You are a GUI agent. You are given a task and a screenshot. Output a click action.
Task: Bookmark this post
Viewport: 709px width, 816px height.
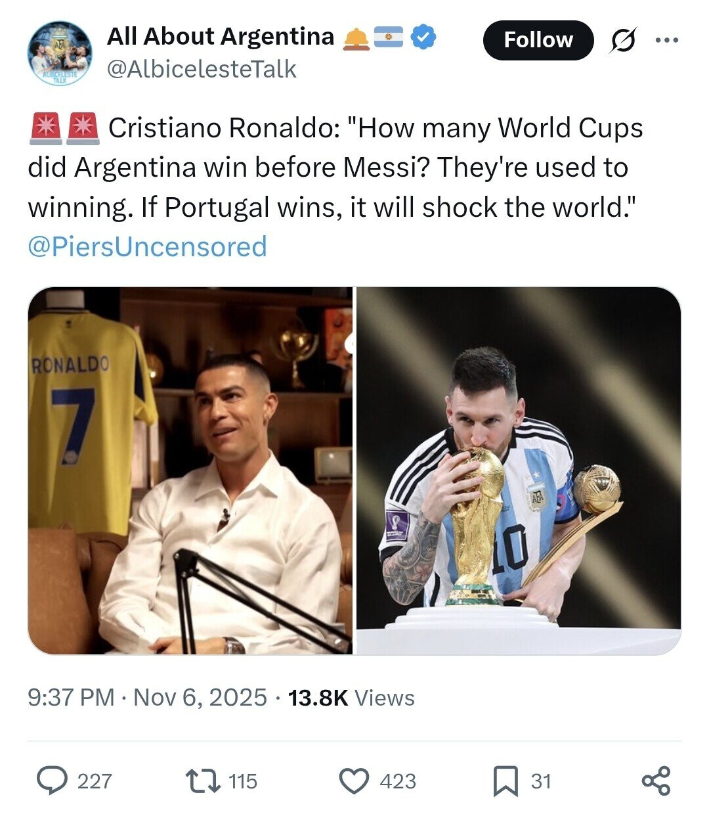point(505,781)
